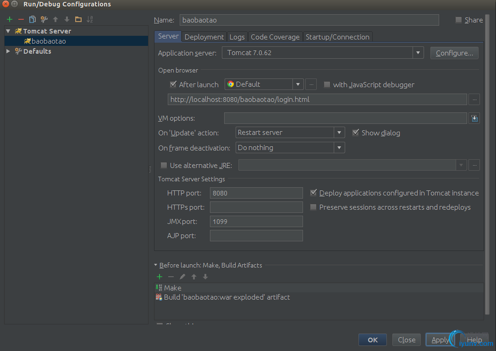Remove selected configuration with red minus icon
Screen dimensions: 496x351
pyautogui.click(x=21, y=19)
